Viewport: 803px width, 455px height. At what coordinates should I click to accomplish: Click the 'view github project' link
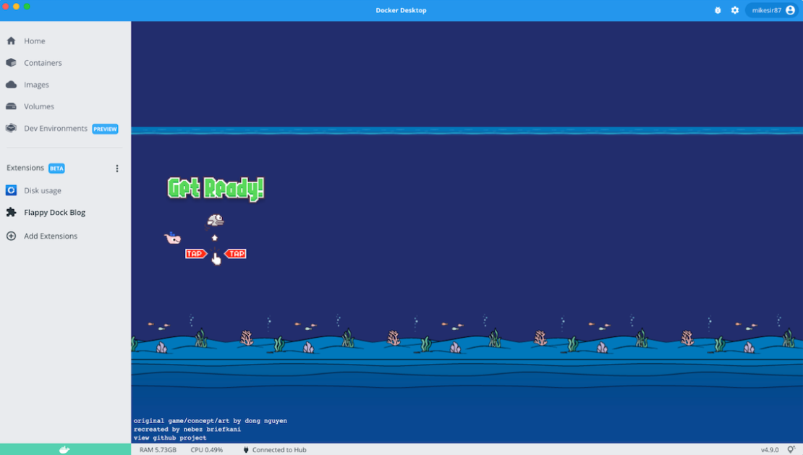point(170,438)
